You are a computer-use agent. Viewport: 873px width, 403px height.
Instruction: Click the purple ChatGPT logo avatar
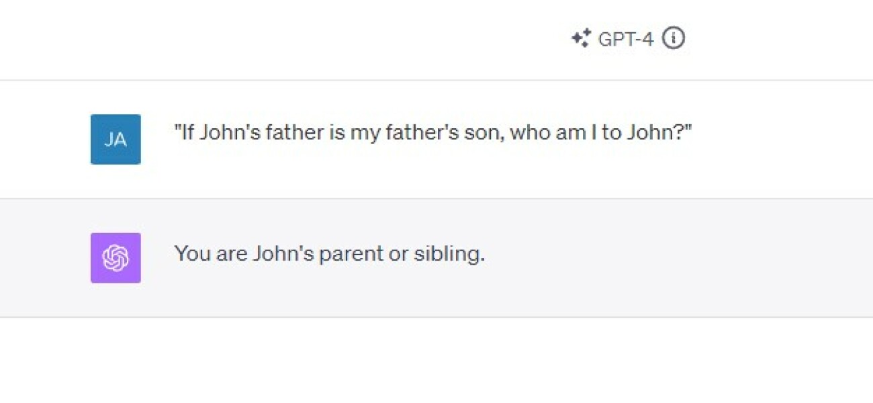pyautogui.click(x=116, y=258)
